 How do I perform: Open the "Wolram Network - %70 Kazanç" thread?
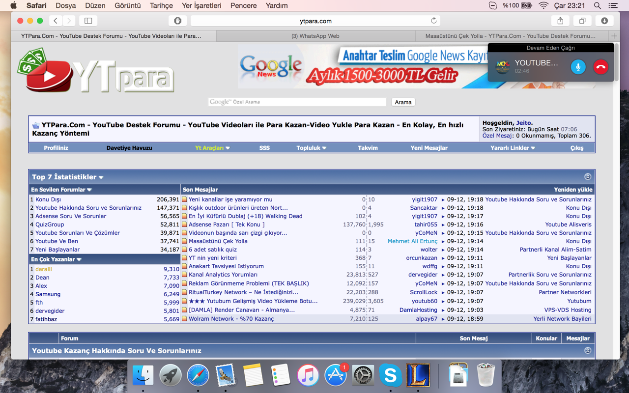tap(231, 319)
